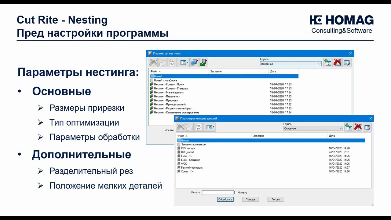Select Нестинг - Криволи Стандарт row
Image resolution: width=391 pixels, height=220 pixels.
coord(224,88)
